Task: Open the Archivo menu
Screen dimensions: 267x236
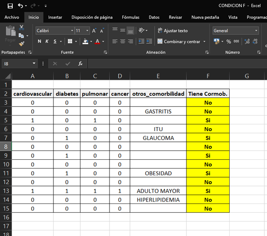Action: tap(12, 17)
